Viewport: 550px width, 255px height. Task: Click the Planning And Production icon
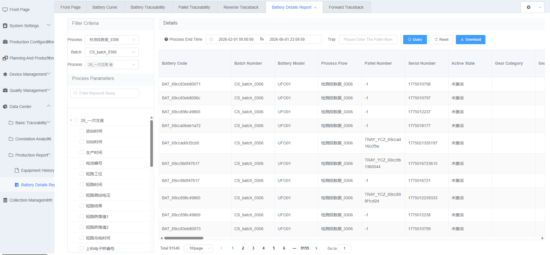click(5, 58)
